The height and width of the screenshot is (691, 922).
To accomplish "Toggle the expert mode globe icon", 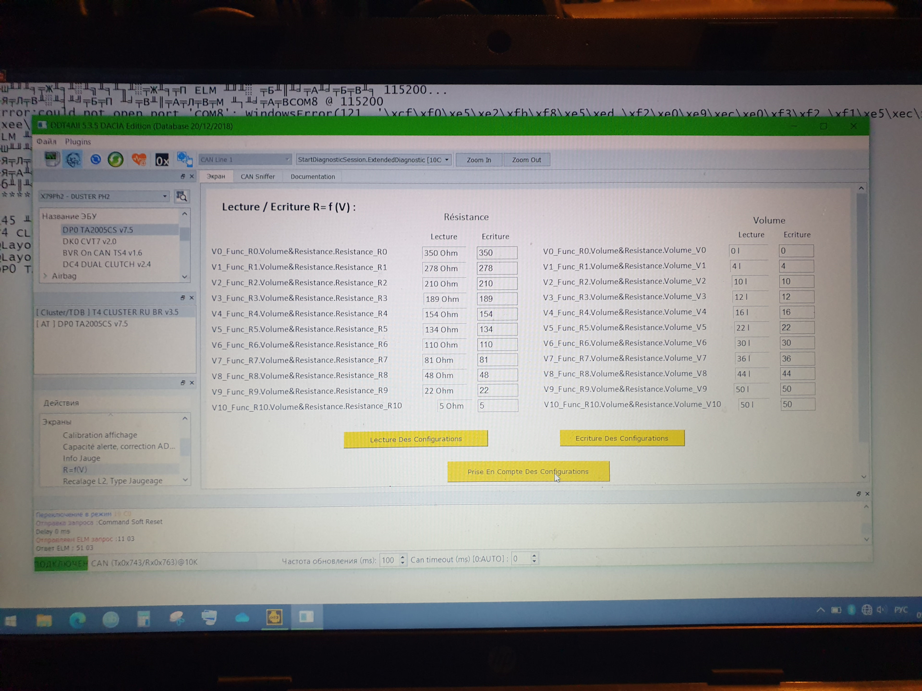I will [x=73, y=159].
